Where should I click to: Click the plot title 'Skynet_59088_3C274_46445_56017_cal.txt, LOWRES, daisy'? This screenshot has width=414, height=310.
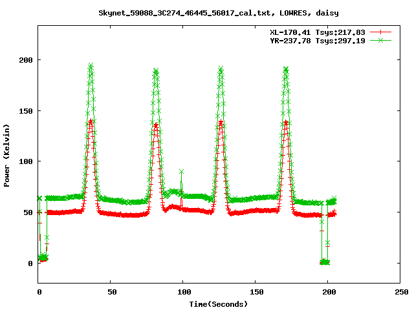(x=219, y=13)
